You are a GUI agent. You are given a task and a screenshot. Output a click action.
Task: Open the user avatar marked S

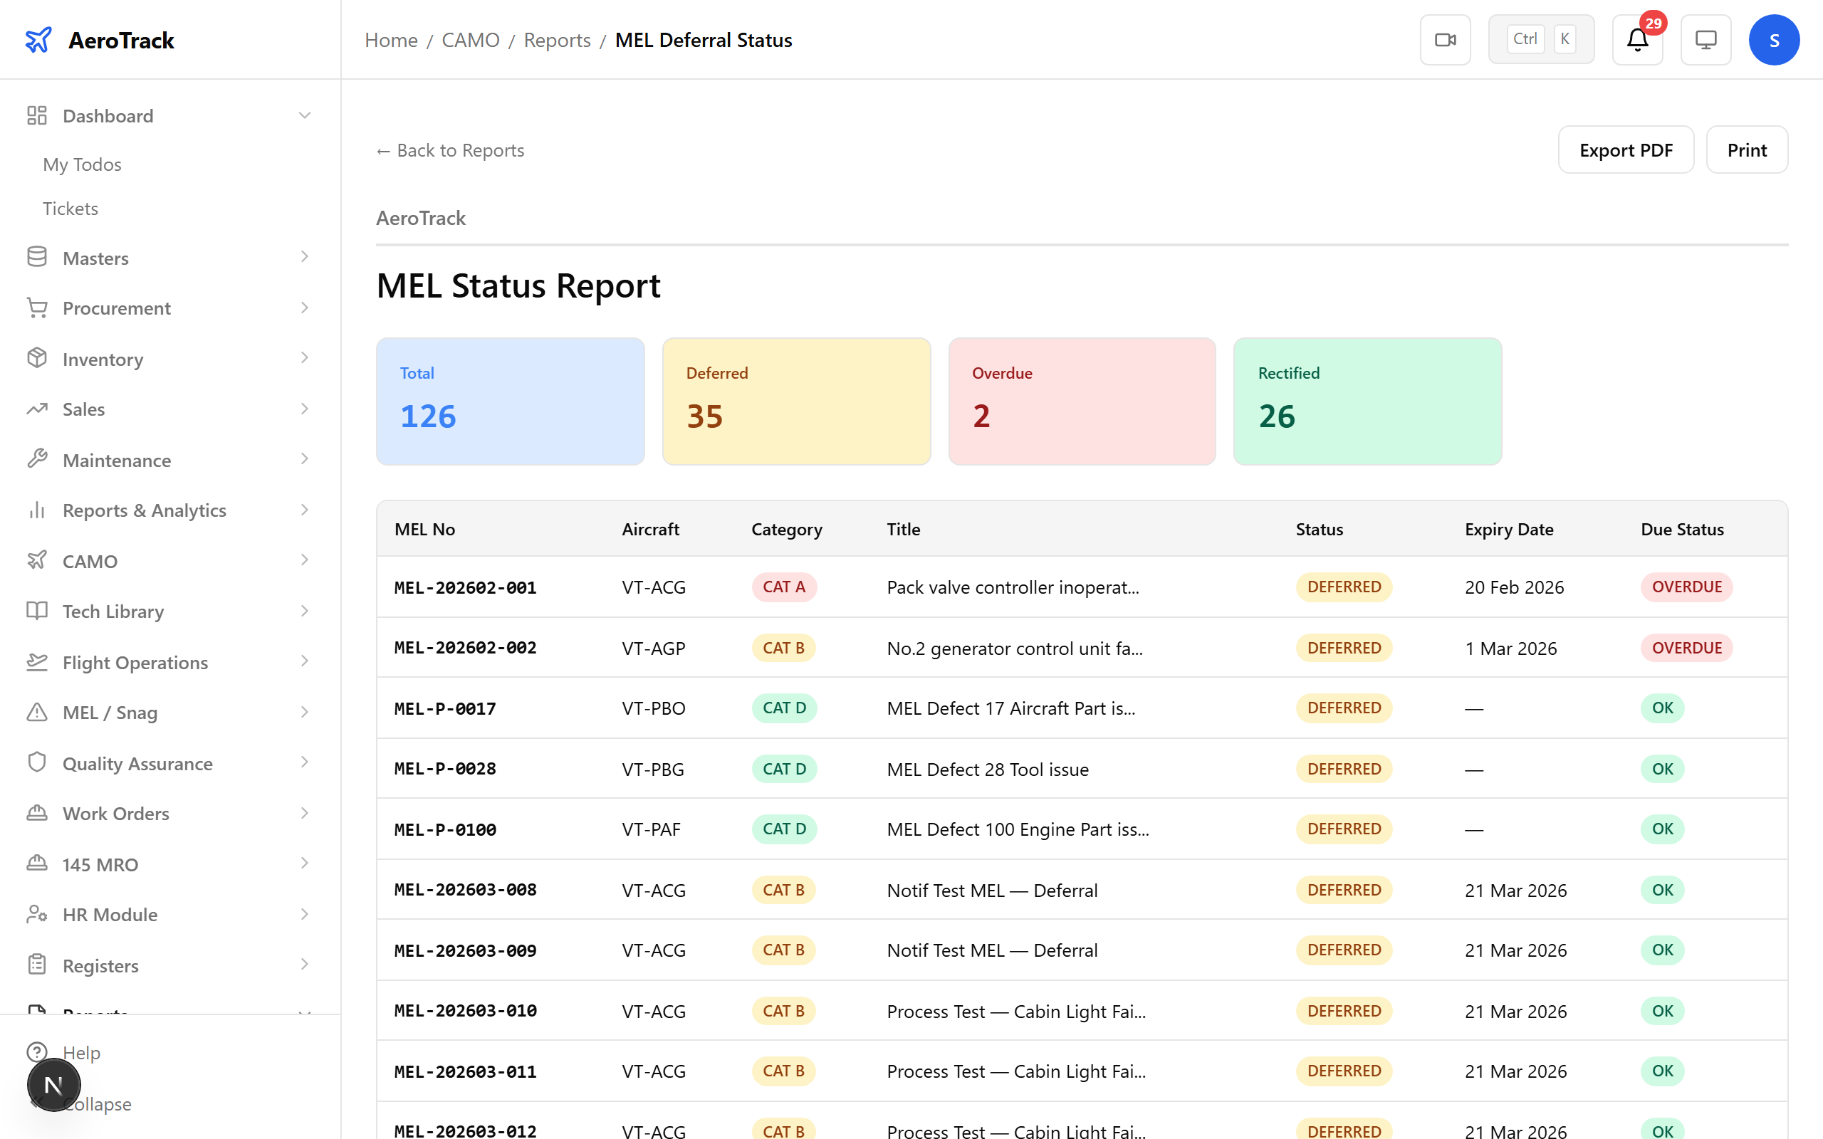coord(1774,39)
